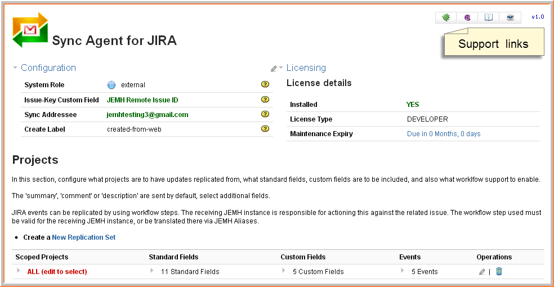Click the external role value
554x287 pixels.
click(133, 85)
